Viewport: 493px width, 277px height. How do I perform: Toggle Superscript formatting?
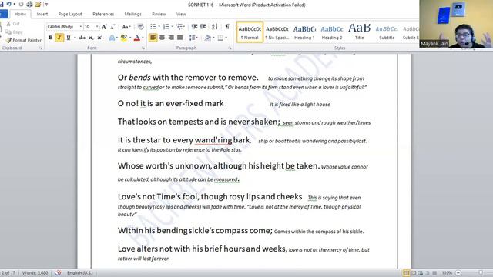point(99,38)
